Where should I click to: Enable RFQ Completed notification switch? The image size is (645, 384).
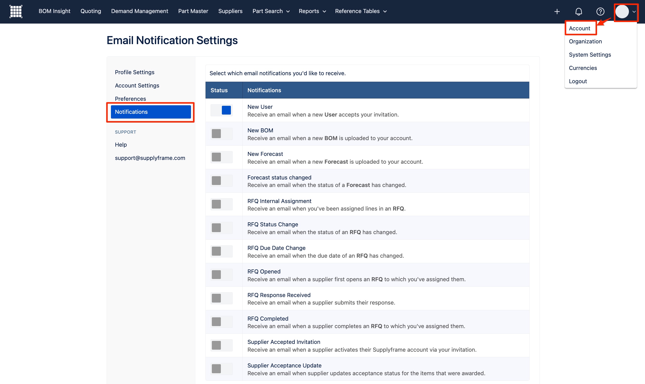[x=221, y=322]
